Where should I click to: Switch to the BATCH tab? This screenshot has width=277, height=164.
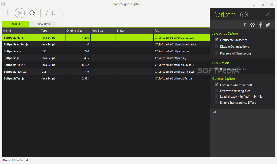(16, 24)
